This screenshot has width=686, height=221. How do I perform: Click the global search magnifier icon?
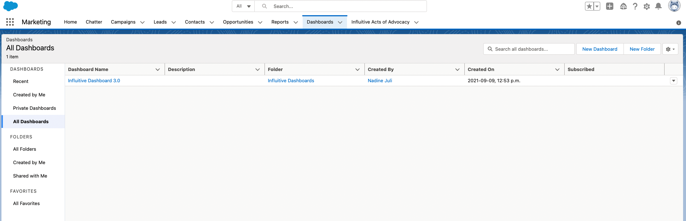pyautogui.click(x=265, y=6)
